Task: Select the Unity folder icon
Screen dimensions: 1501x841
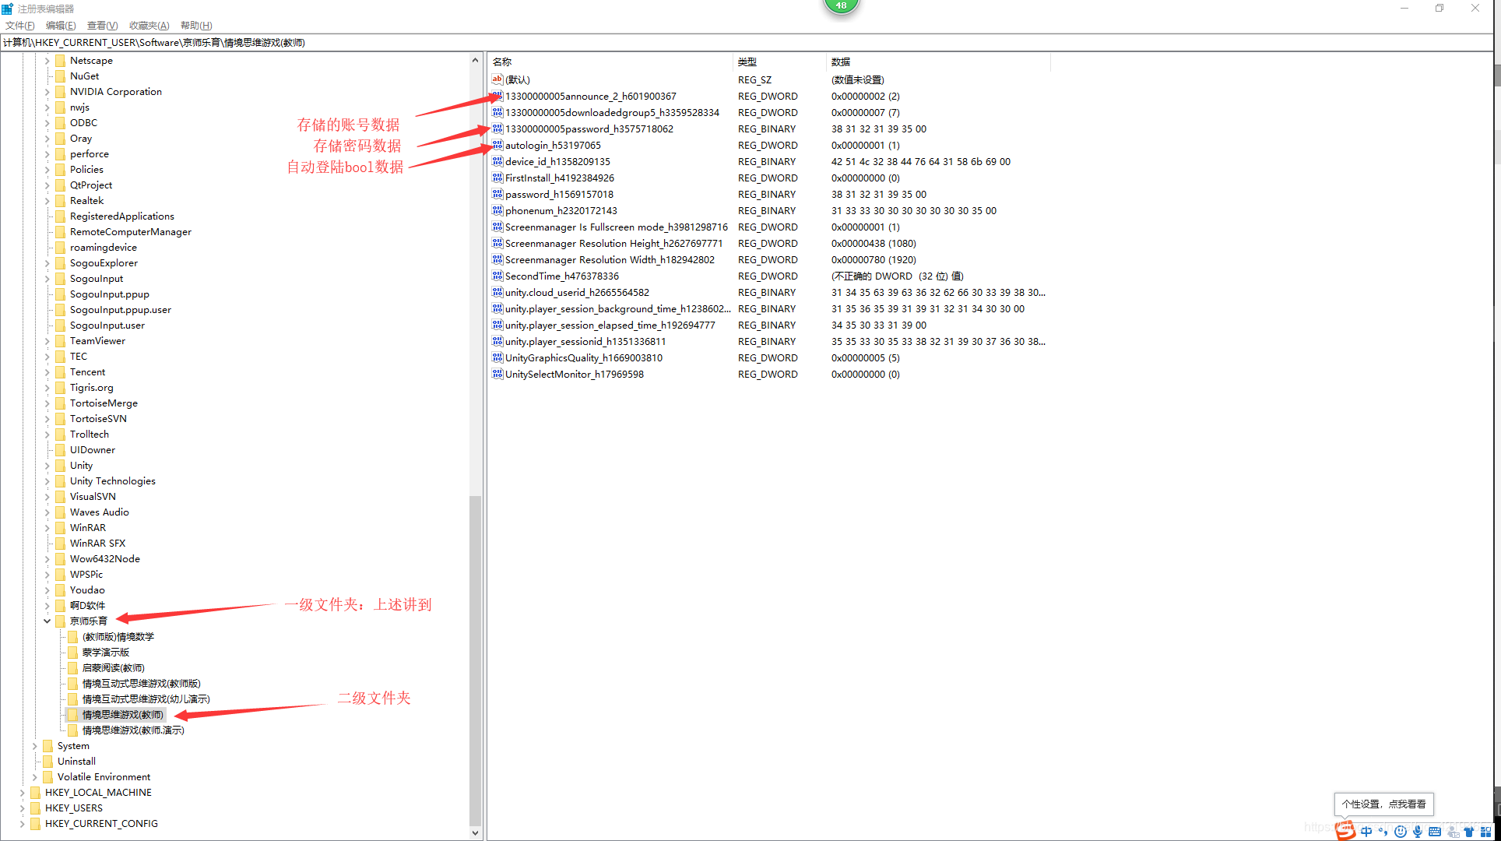Action: [61, 466]
